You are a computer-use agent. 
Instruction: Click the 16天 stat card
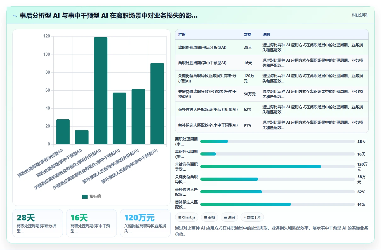pos(91,223)
